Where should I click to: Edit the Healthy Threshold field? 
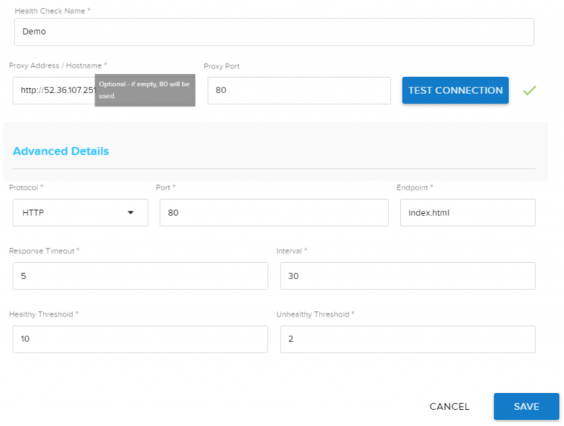tap(140, 339)
